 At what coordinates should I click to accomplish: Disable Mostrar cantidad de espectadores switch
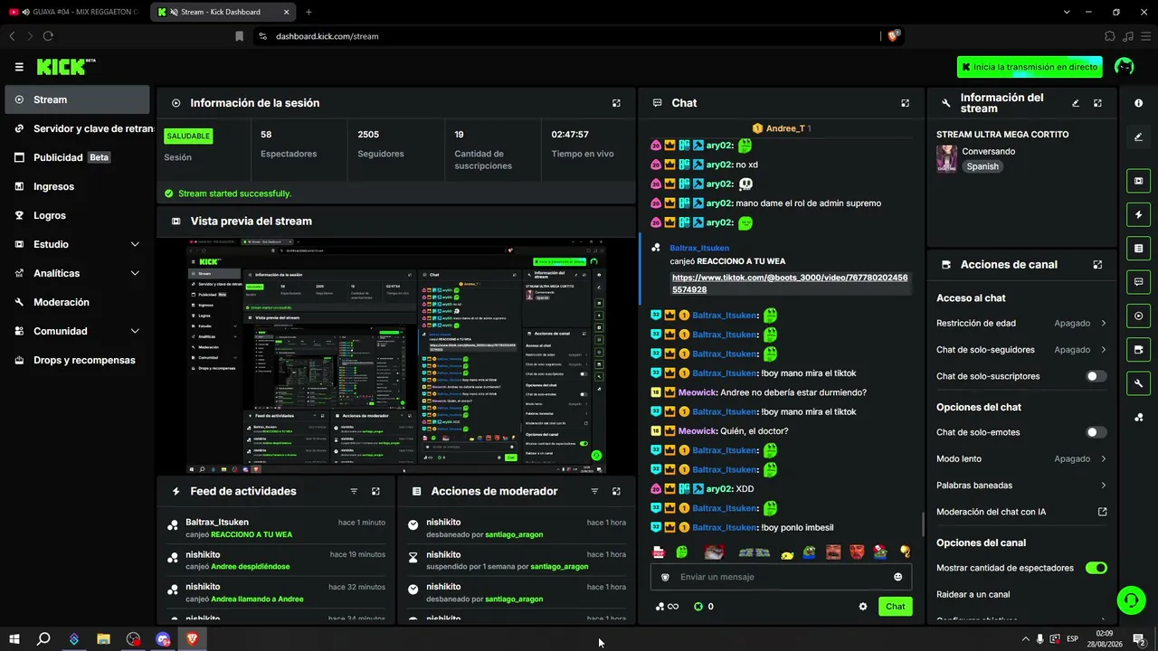pos(1096,568)
